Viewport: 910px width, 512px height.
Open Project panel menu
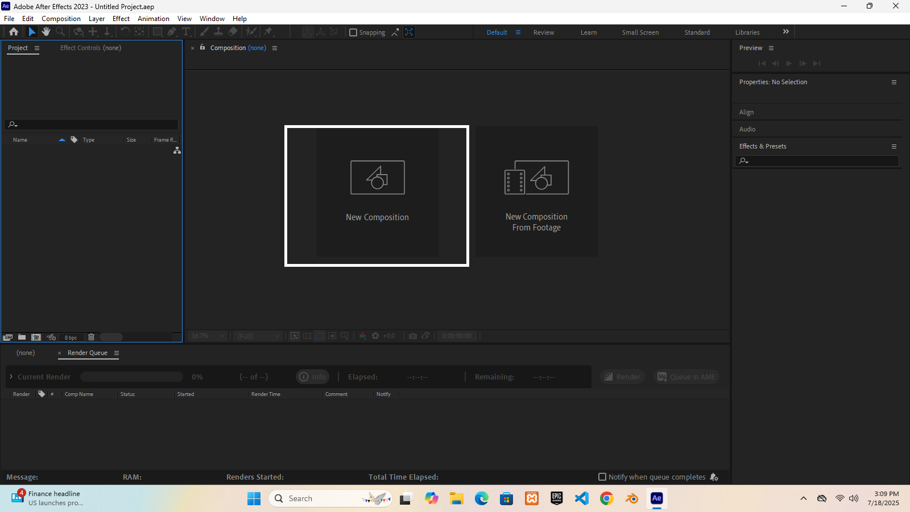click(x=37, y=48)
